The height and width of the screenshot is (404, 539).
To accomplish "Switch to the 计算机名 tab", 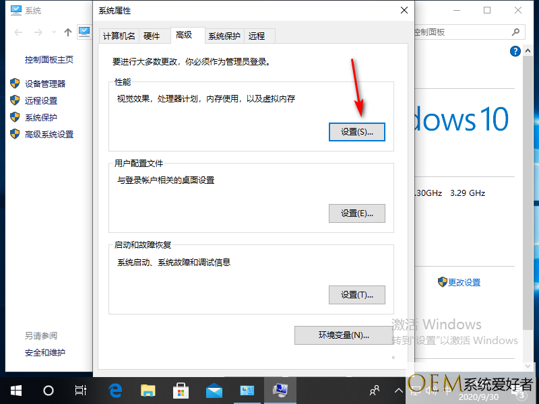I will [x=119, y=36].
